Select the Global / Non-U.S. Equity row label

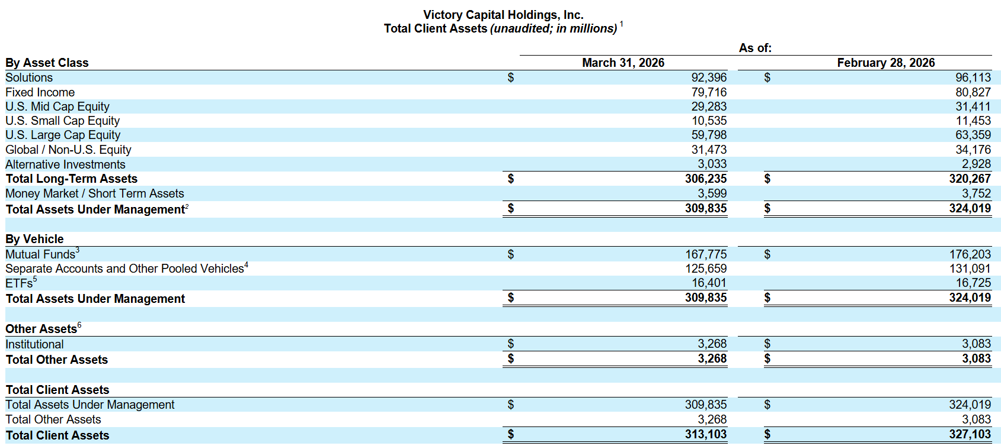click(68, 150)
